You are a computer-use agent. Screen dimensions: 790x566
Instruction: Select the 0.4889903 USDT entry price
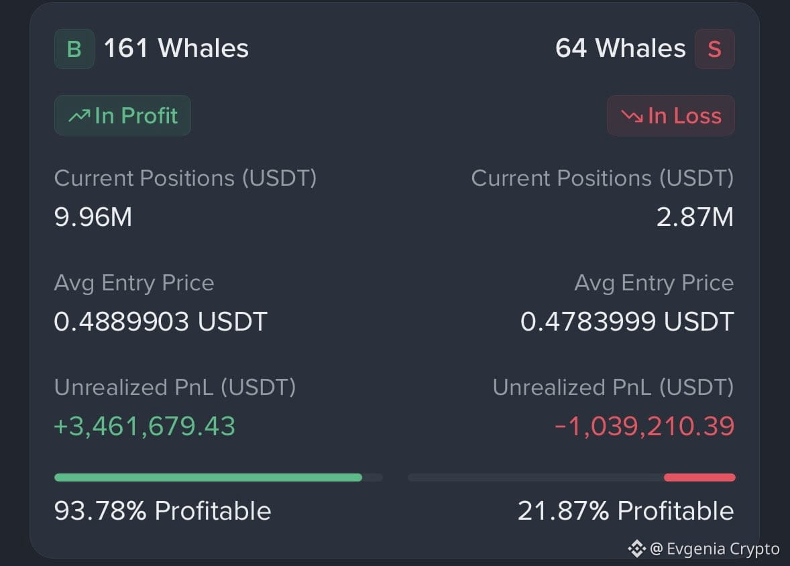click(x=161, y=321)
